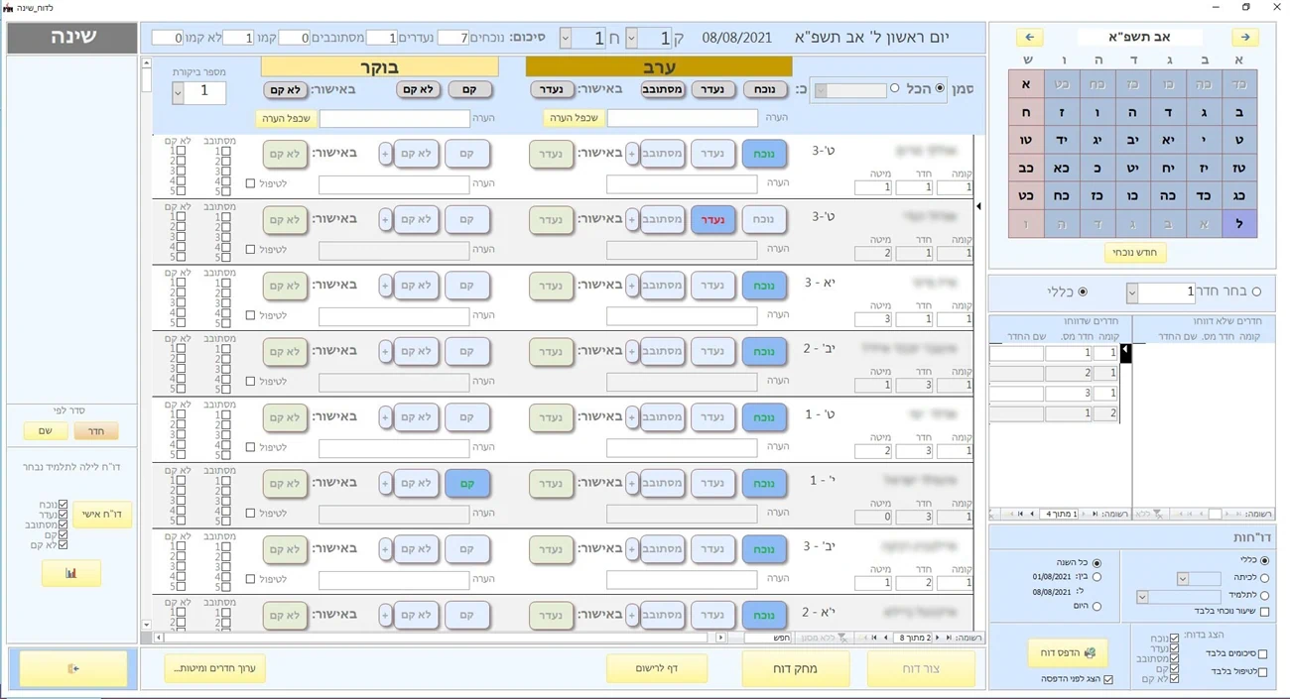1290x699 pixels.
Task: Click the printer icon on הדפס דוח
Action: pyautogui.click(x=1090, y=652)
